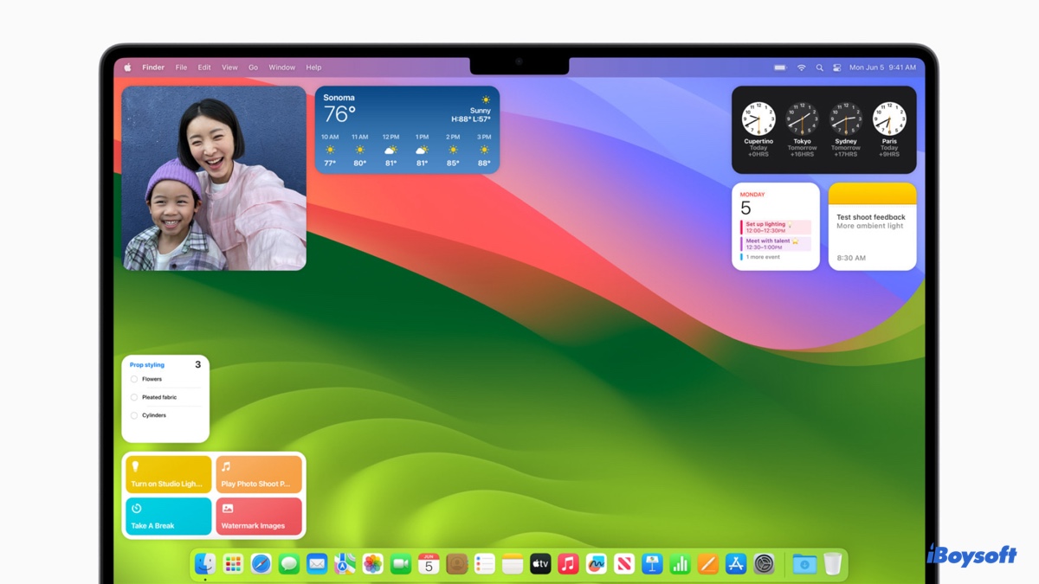Open the Apple menu
The height and width of the screenshot is (584, 1039).
tap(127, 67)
